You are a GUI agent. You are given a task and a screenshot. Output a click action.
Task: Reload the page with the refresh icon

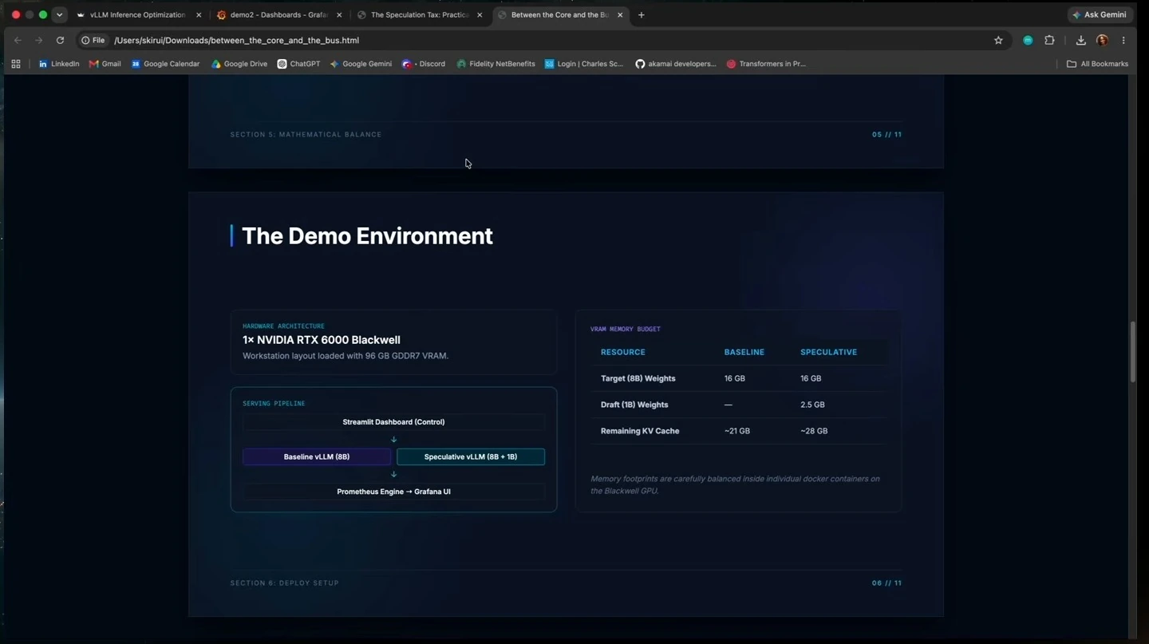[x=60, y=40]
